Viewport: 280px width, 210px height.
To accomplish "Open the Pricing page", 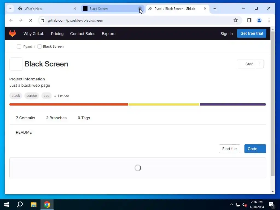I will (57, 34).
